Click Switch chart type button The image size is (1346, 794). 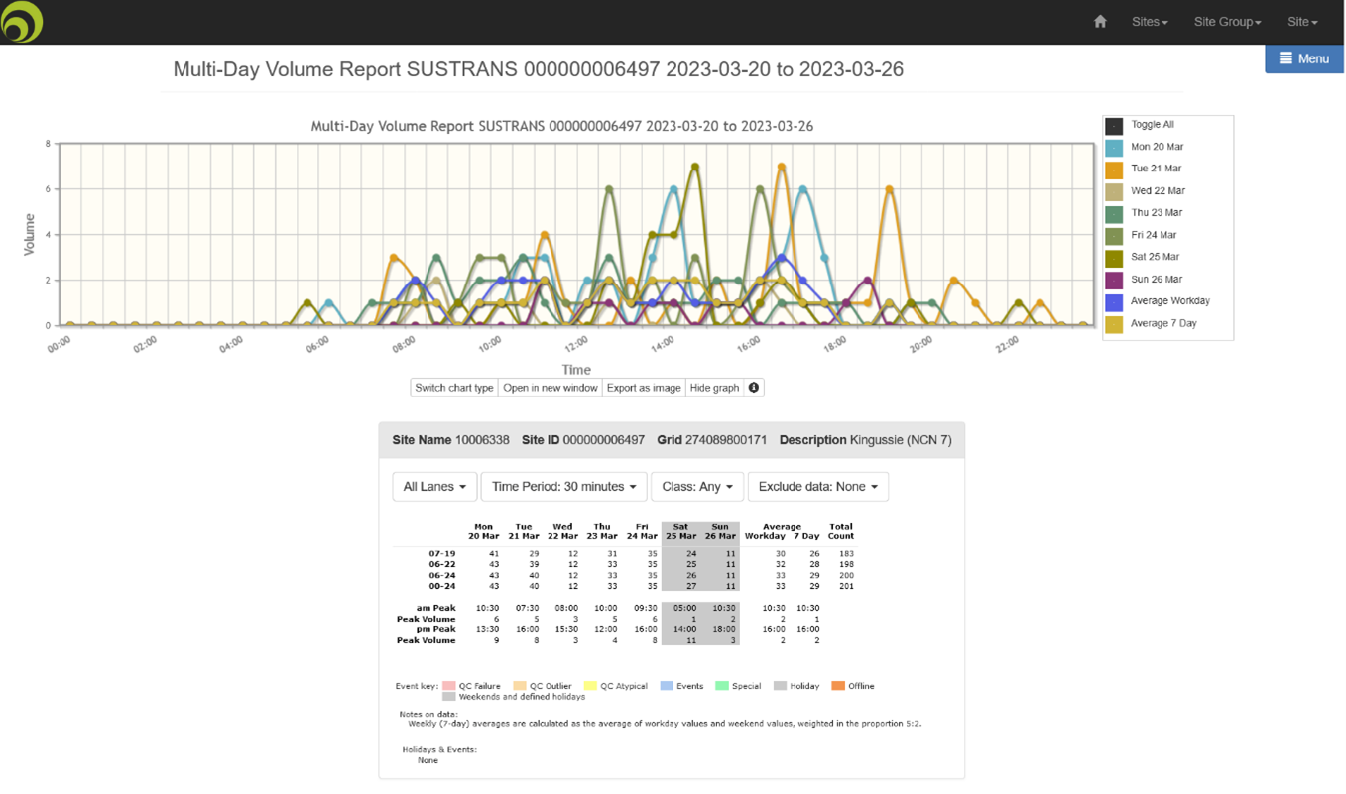click(x=454, y=388)
